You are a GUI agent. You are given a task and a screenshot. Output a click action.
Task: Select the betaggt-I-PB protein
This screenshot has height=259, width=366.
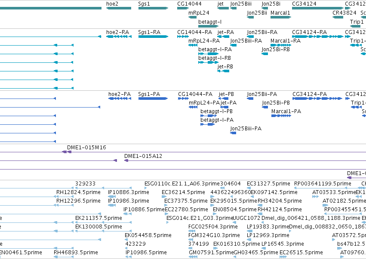click(209, 116)
